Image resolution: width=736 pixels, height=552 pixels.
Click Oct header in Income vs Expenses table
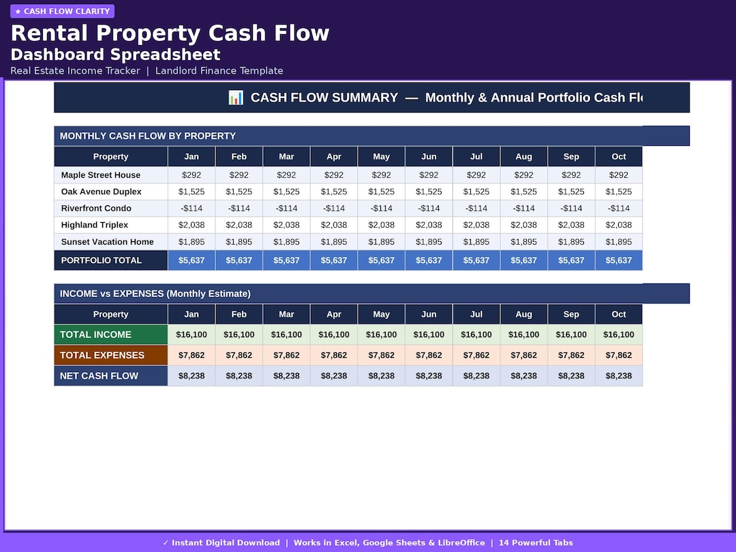click(619, 314)
